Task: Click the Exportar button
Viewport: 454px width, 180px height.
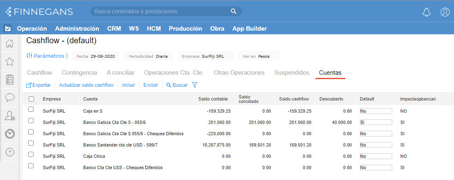Action: (38, 85)
